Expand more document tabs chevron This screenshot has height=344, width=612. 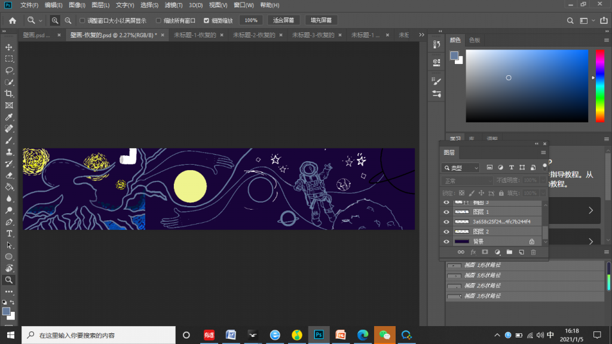pos(421,35)
